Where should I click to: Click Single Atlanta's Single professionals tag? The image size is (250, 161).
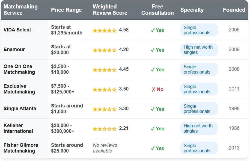(x=199, y=109)
